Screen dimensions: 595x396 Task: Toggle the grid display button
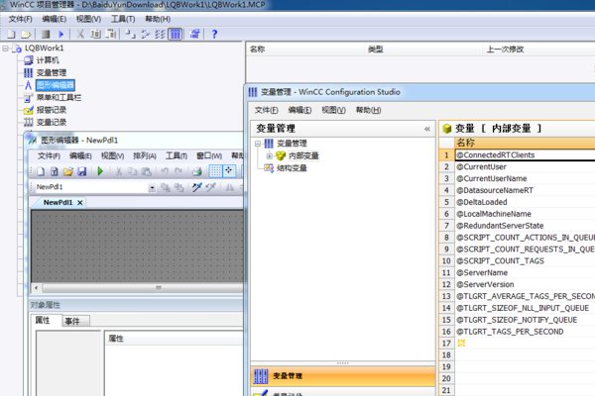[x=215, y=171]
